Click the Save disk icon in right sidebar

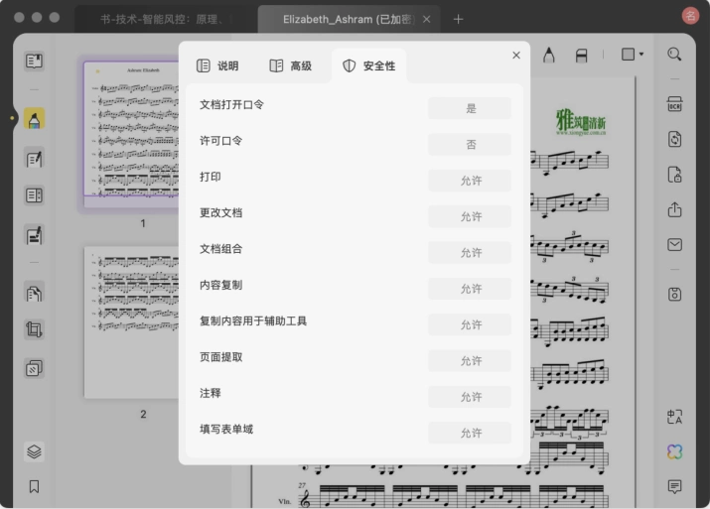click(674, 295)
